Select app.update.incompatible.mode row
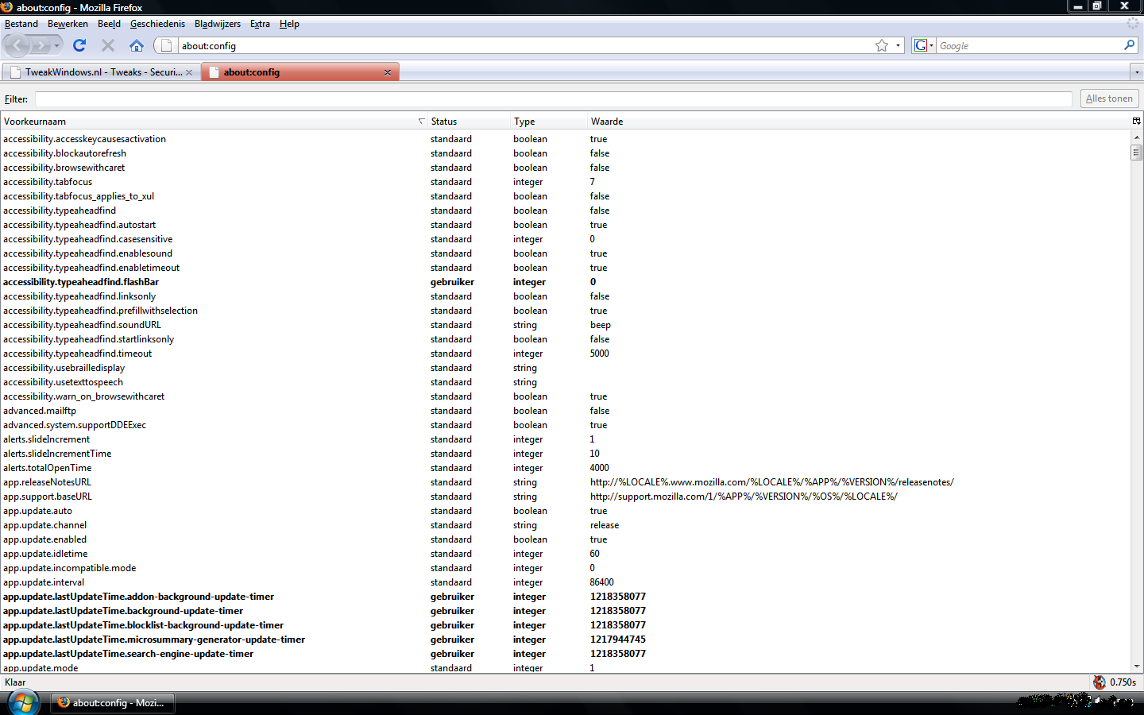The height and width of the screenshot is (715, 1144). click(x=565, y=568)
